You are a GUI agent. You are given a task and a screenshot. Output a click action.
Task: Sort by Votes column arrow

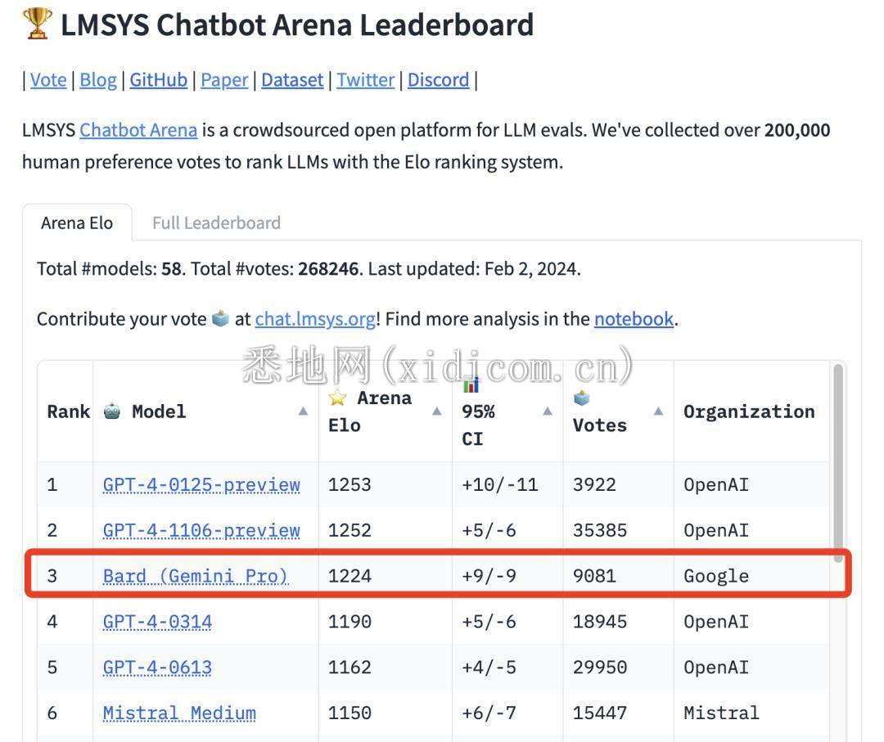(x=658, y=411)
